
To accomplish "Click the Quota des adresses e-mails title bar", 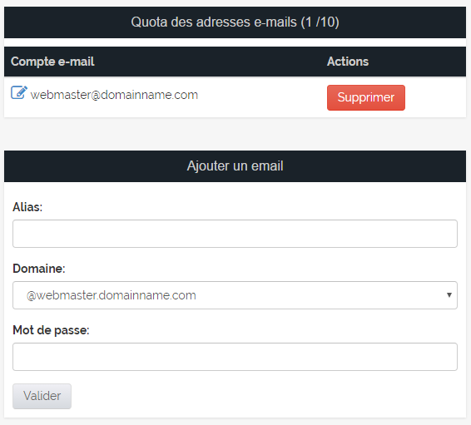I will (x=235, y=22).
